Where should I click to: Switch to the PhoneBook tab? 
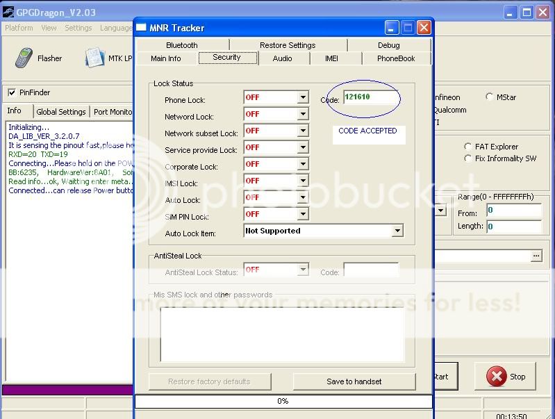tap(396, 58)
